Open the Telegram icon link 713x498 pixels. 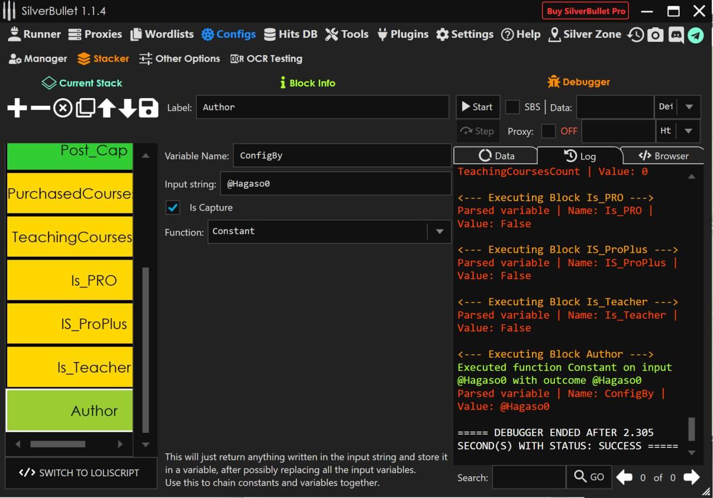(x=695, y=35)
